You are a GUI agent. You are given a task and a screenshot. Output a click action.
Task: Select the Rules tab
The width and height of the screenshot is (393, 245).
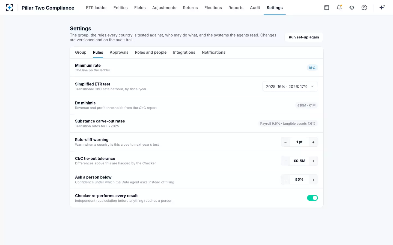click(98, 52)
